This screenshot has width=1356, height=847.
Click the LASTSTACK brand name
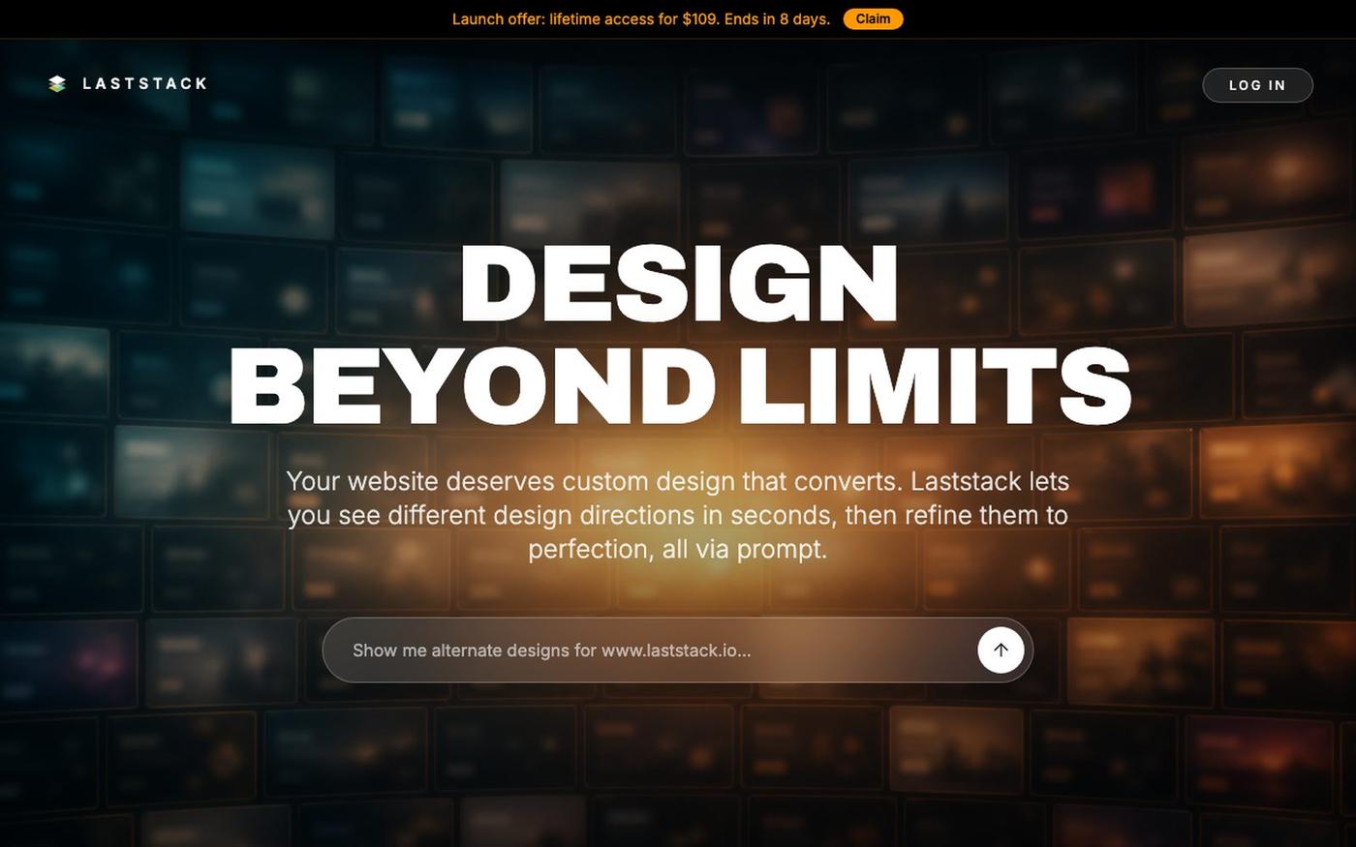click(x=145, y=84)
